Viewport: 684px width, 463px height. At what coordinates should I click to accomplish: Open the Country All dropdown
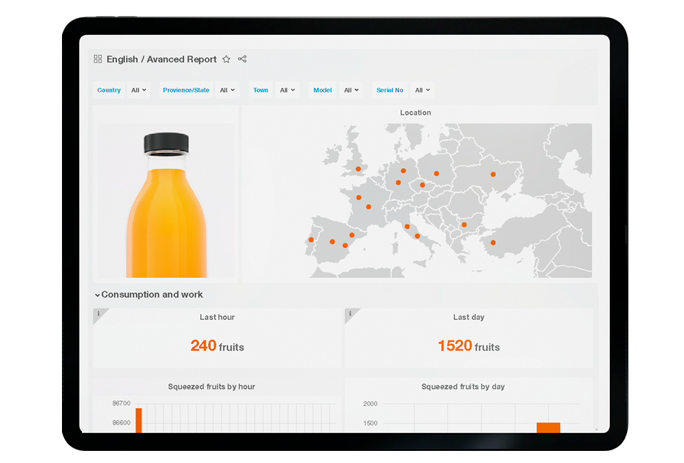tap(139, 90)
